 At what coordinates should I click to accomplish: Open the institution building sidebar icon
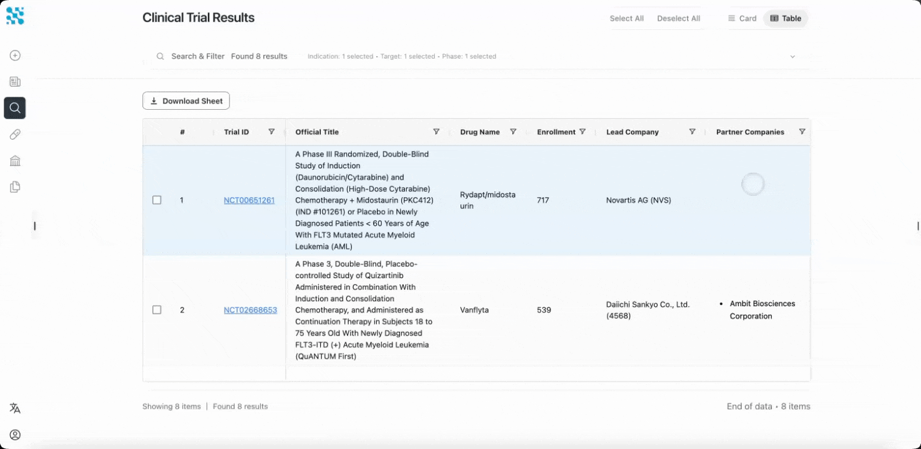(15, 161)
